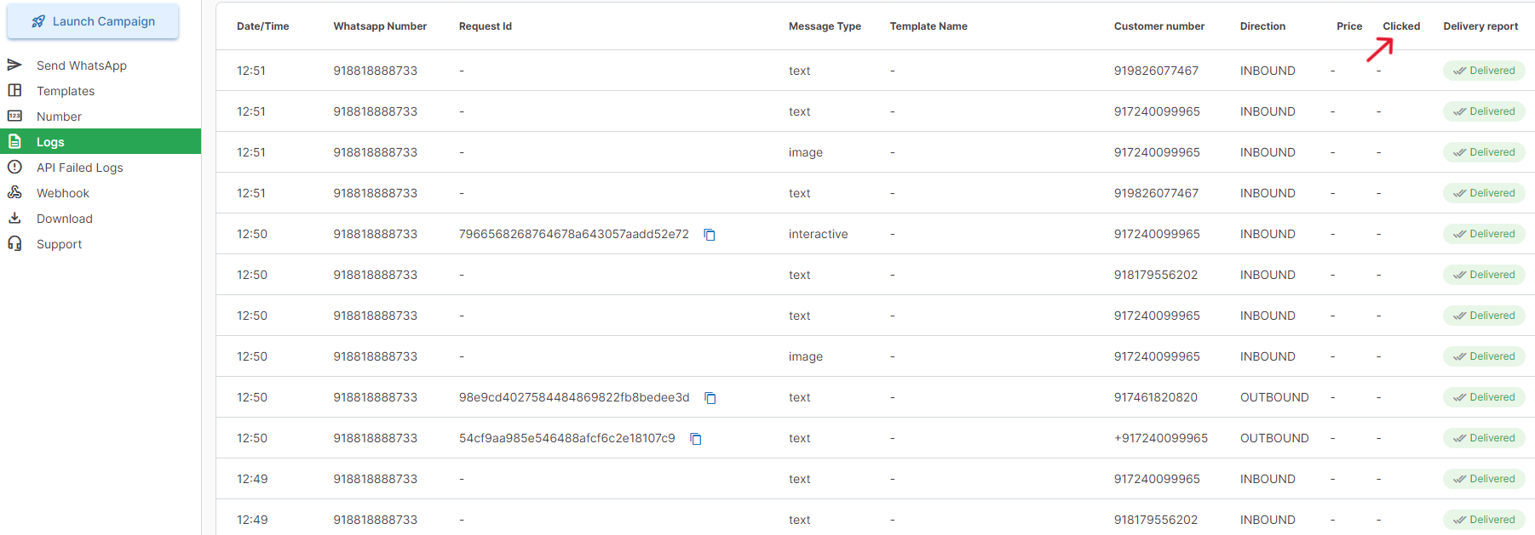Copy request id 7966568268764678a643057aadd52e72

[710, 235]
